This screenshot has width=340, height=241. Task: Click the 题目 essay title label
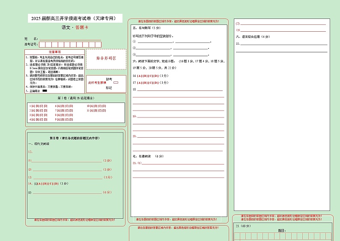point(282,231)
